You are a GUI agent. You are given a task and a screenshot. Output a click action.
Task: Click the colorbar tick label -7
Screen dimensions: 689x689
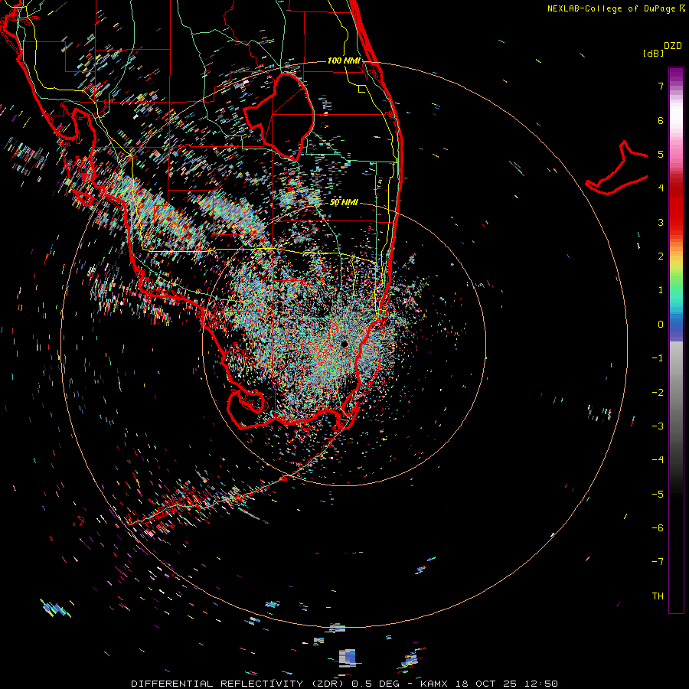pos(658,562)
